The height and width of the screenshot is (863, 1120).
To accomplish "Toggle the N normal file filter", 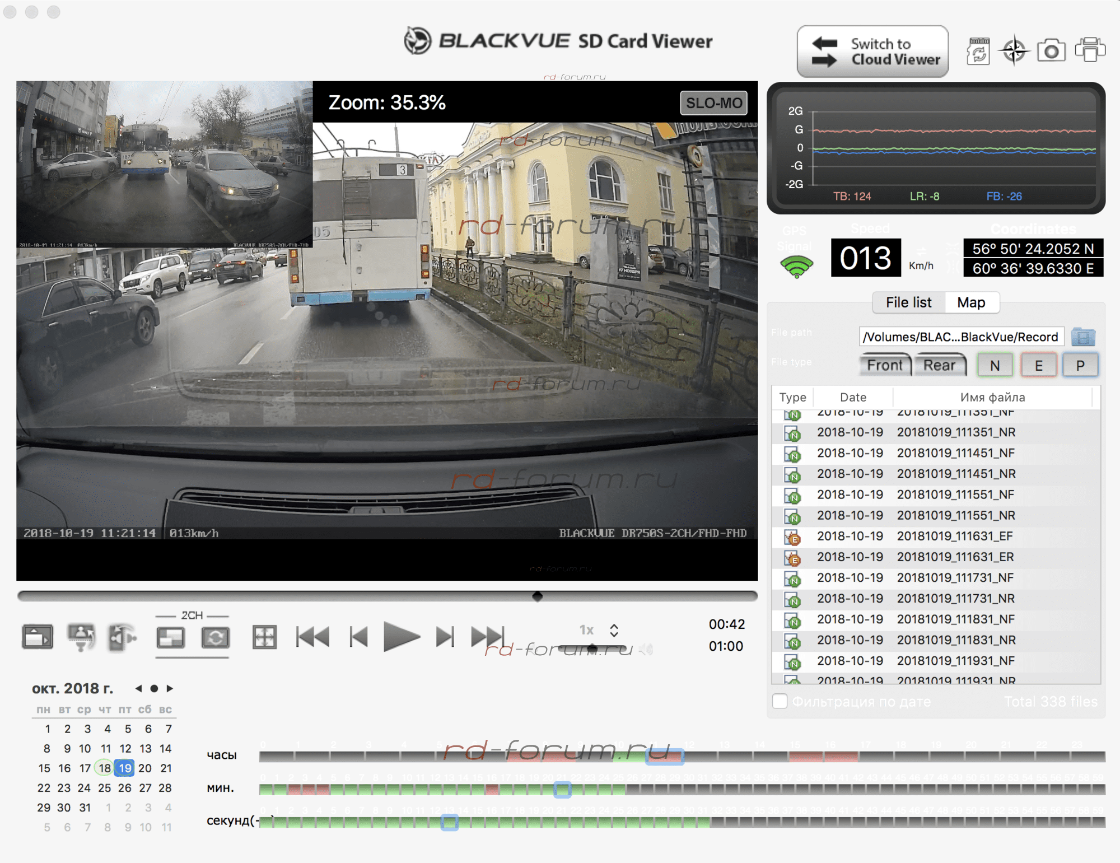I will coord(995,365).
